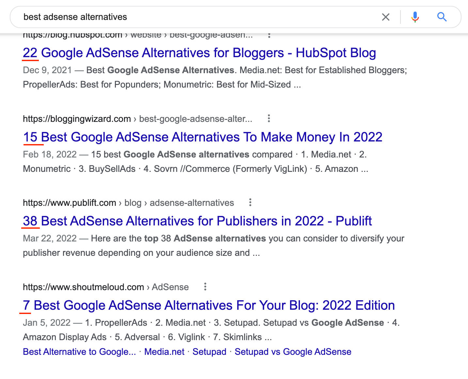Screen dimensions: 468x379
Task: Click the Best Alternative to Google sitelink
Action: [79, 352]
